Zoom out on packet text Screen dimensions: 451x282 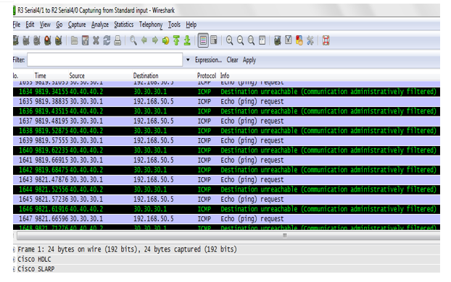click(240, 40)
